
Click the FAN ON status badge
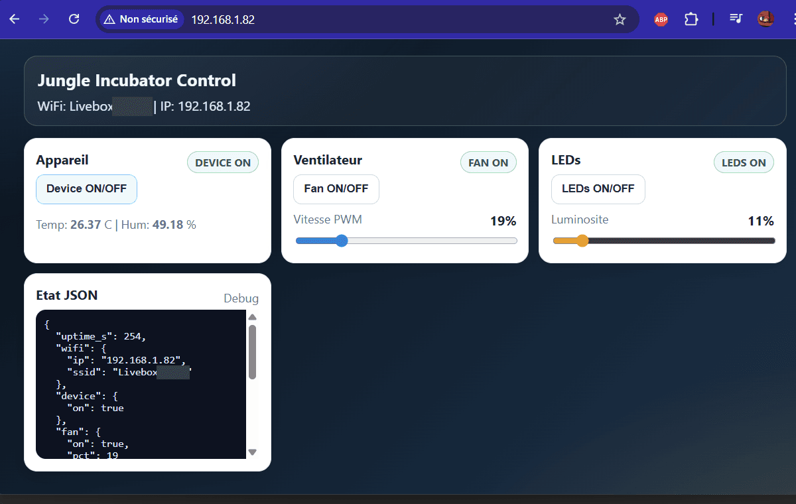pyautogui.click(x=488, y=162)
